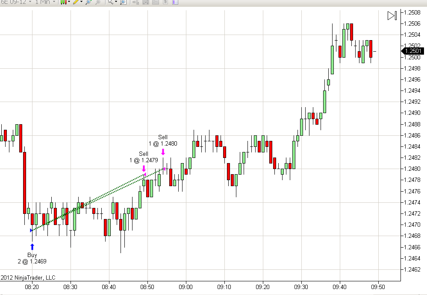Open the data box icon
427x295 pixels.
[x=146, y=2]
